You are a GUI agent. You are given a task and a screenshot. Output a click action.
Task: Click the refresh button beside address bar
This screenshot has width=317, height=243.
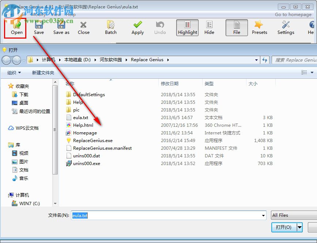[x=265, y=60]
